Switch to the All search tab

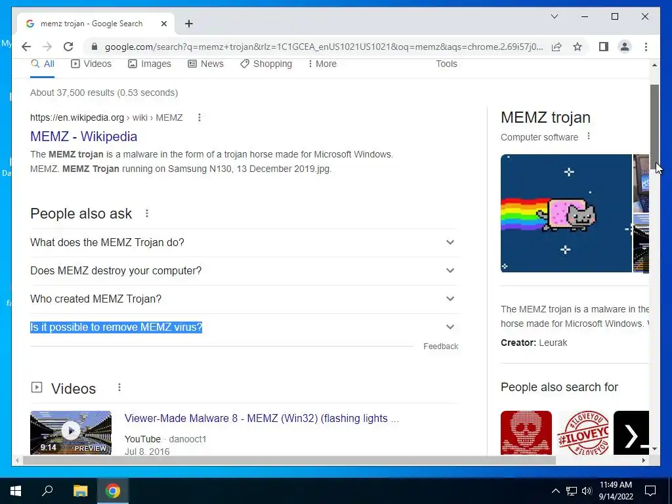coord(43,64)
